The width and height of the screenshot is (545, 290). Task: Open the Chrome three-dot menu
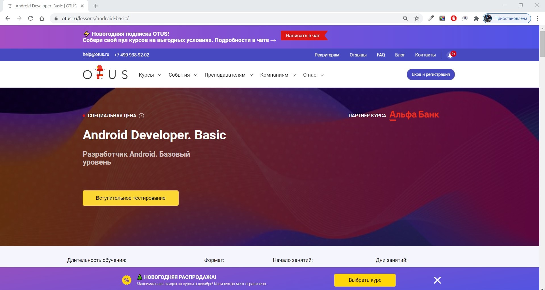coord(537,18)
